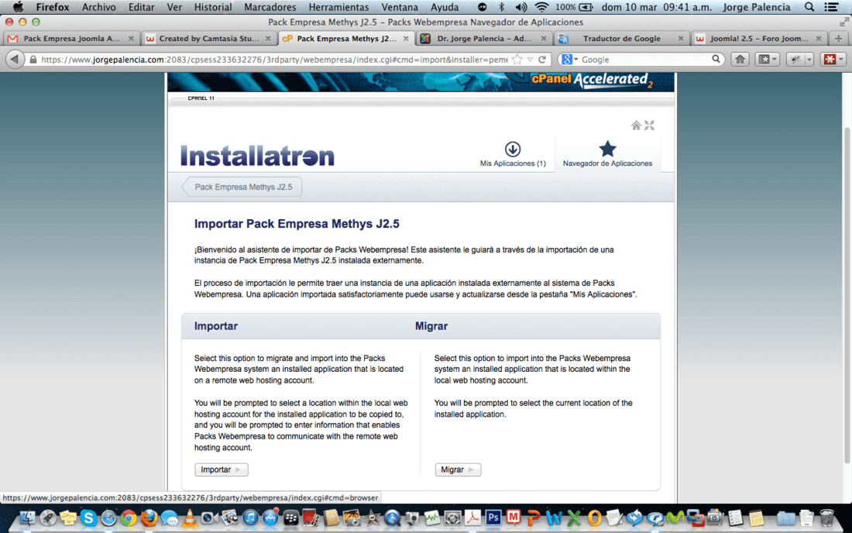
Task: Open the Historial menu
Action: 212,7
